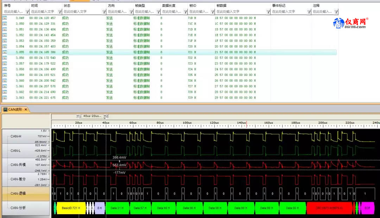Viewport: 380px width, 218px height.
Task: Click the filter funnel of the 帧ID column
Action: [212, 12]
